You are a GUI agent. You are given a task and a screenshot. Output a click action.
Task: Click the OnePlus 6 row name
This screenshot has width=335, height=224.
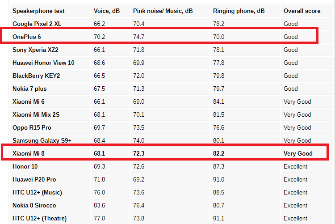click(26, 37)
